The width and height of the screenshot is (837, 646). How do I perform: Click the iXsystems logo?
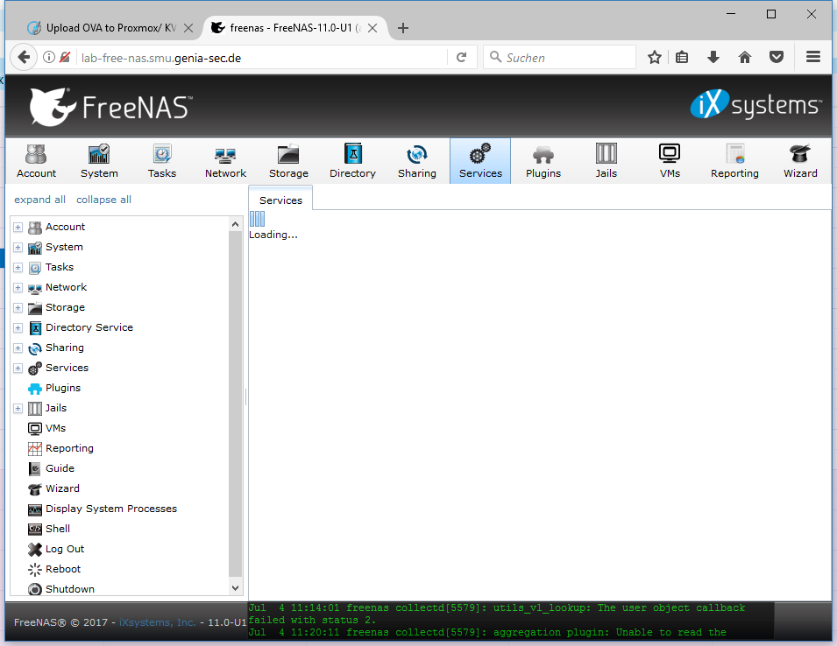tap(755, 104)
